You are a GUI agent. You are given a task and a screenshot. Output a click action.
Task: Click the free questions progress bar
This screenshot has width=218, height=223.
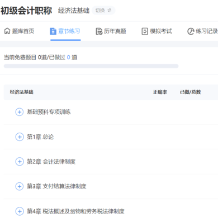point(91,66)
